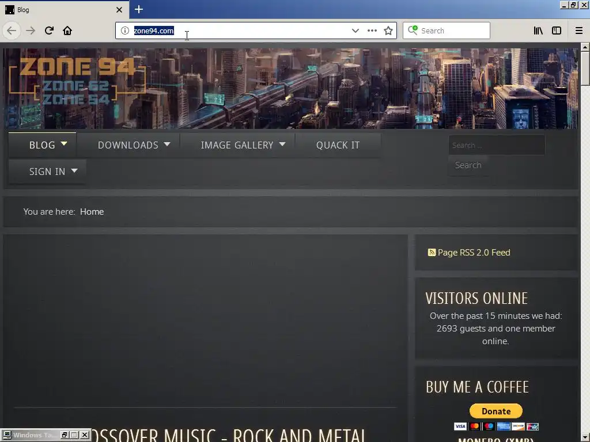This screenshot has height=442, width=590.
Task: Bookmark this page with star icon
Action: [388, 31]
